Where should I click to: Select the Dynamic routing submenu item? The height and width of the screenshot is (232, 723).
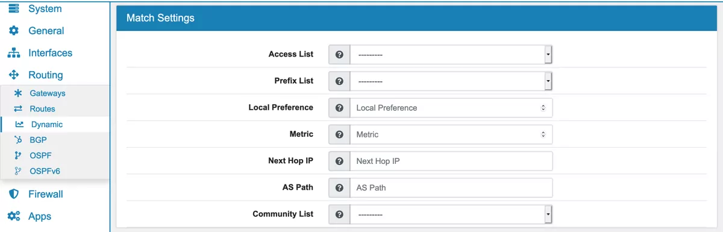click(55, 125)
